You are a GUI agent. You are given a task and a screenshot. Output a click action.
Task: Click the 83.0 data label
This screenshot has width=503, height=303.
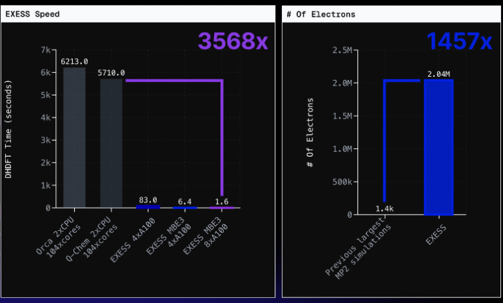pos(148,200)
